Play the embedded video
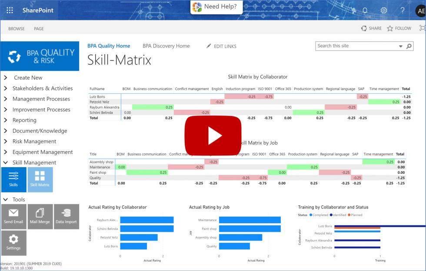The height and width of the screenshot is (271, 426). (213, 135)
